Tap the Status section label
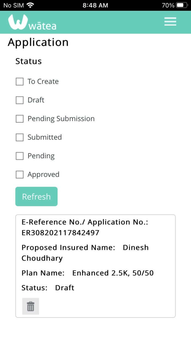 click(x=29, y=61)
